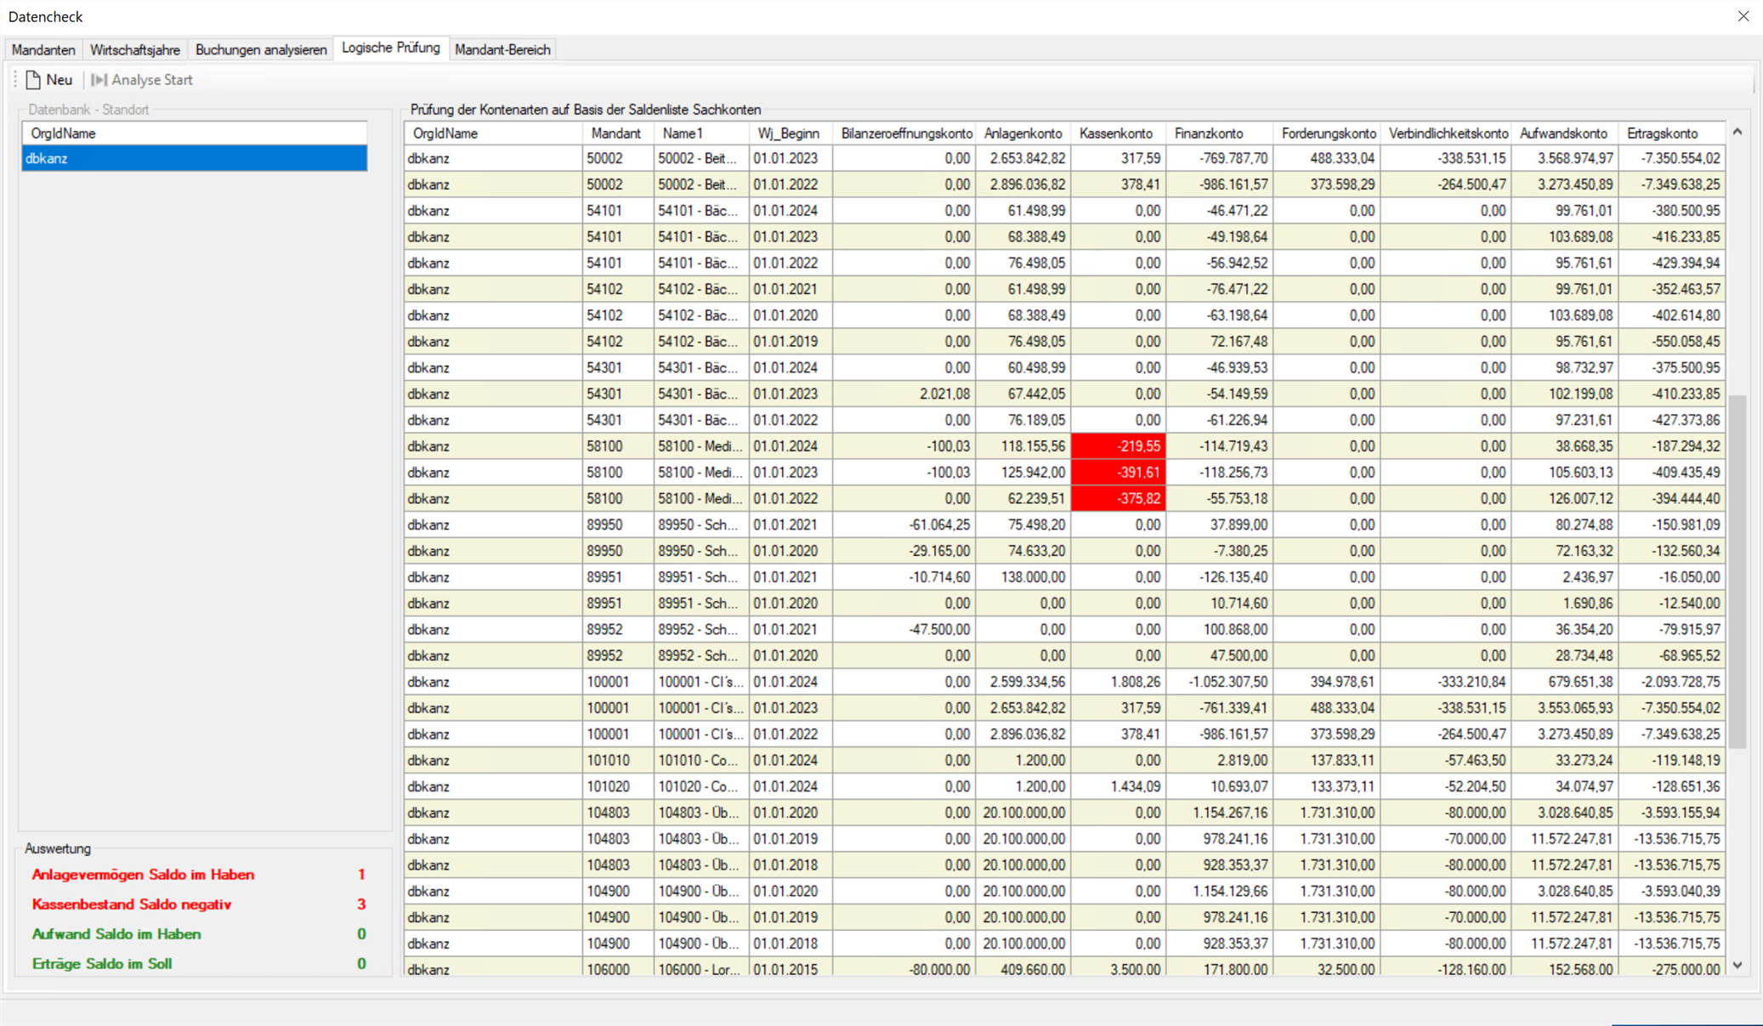The width and height of the screenshot is (1763, 1026).
Task: Select the red cell showing -391,61
Action: (x=1118, y=473)
